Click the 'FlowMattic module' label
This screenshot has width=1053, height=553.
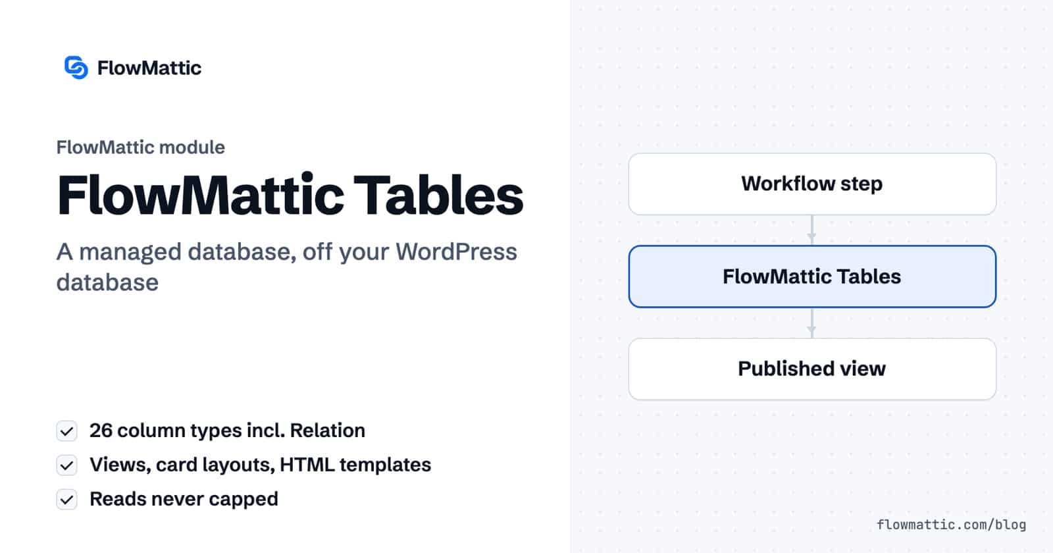(141, 147)
